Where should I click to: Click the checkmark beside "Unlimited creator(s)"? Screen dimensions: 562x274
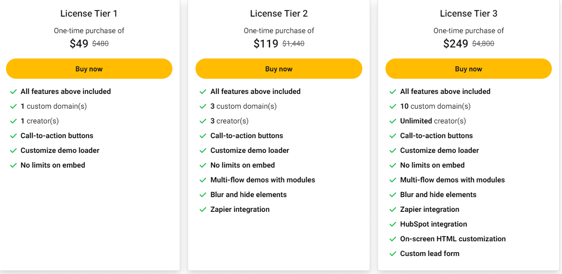(x=393, y=121)
